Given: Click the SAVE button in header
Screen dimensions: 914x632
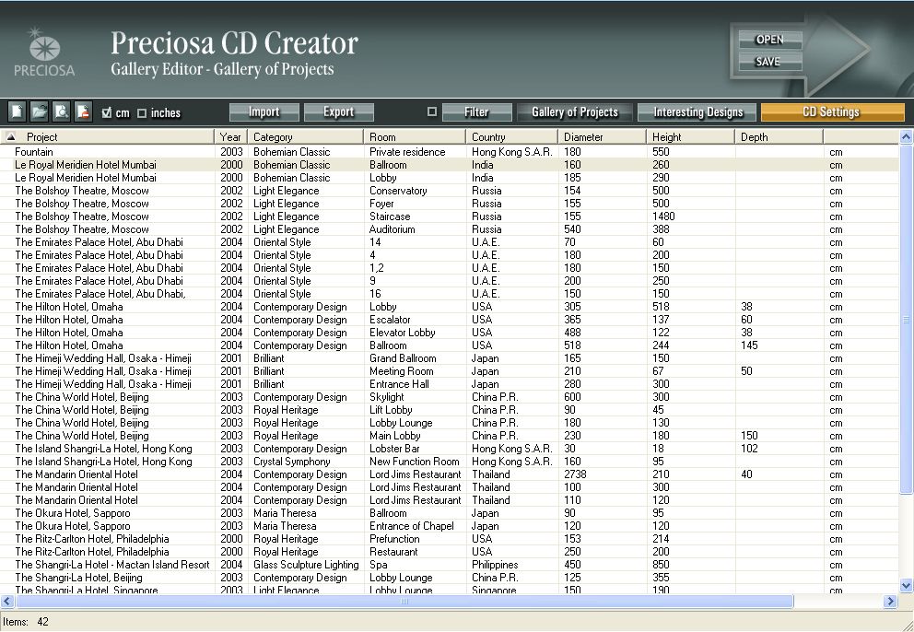Looking at the screenshot, I should click(769, 61).
